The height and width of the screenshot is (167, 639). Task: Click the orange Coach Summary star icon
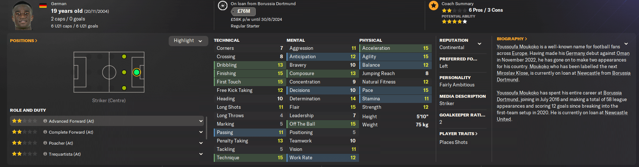point(434,5)
